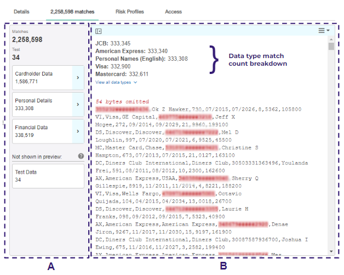Toggle the sidebar panel icon
Image resolution: width=344 pixels, height=275 pixels.
(x=98, y=31)
